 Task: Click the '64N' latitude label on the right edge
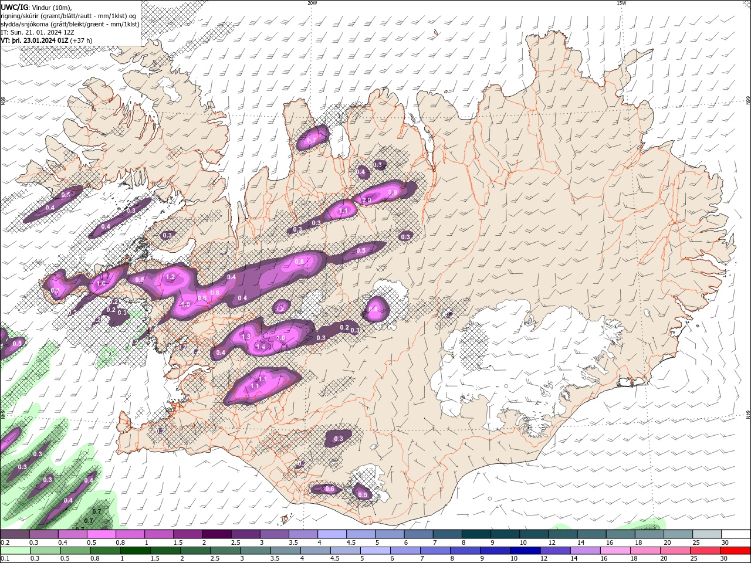point(748,415)
